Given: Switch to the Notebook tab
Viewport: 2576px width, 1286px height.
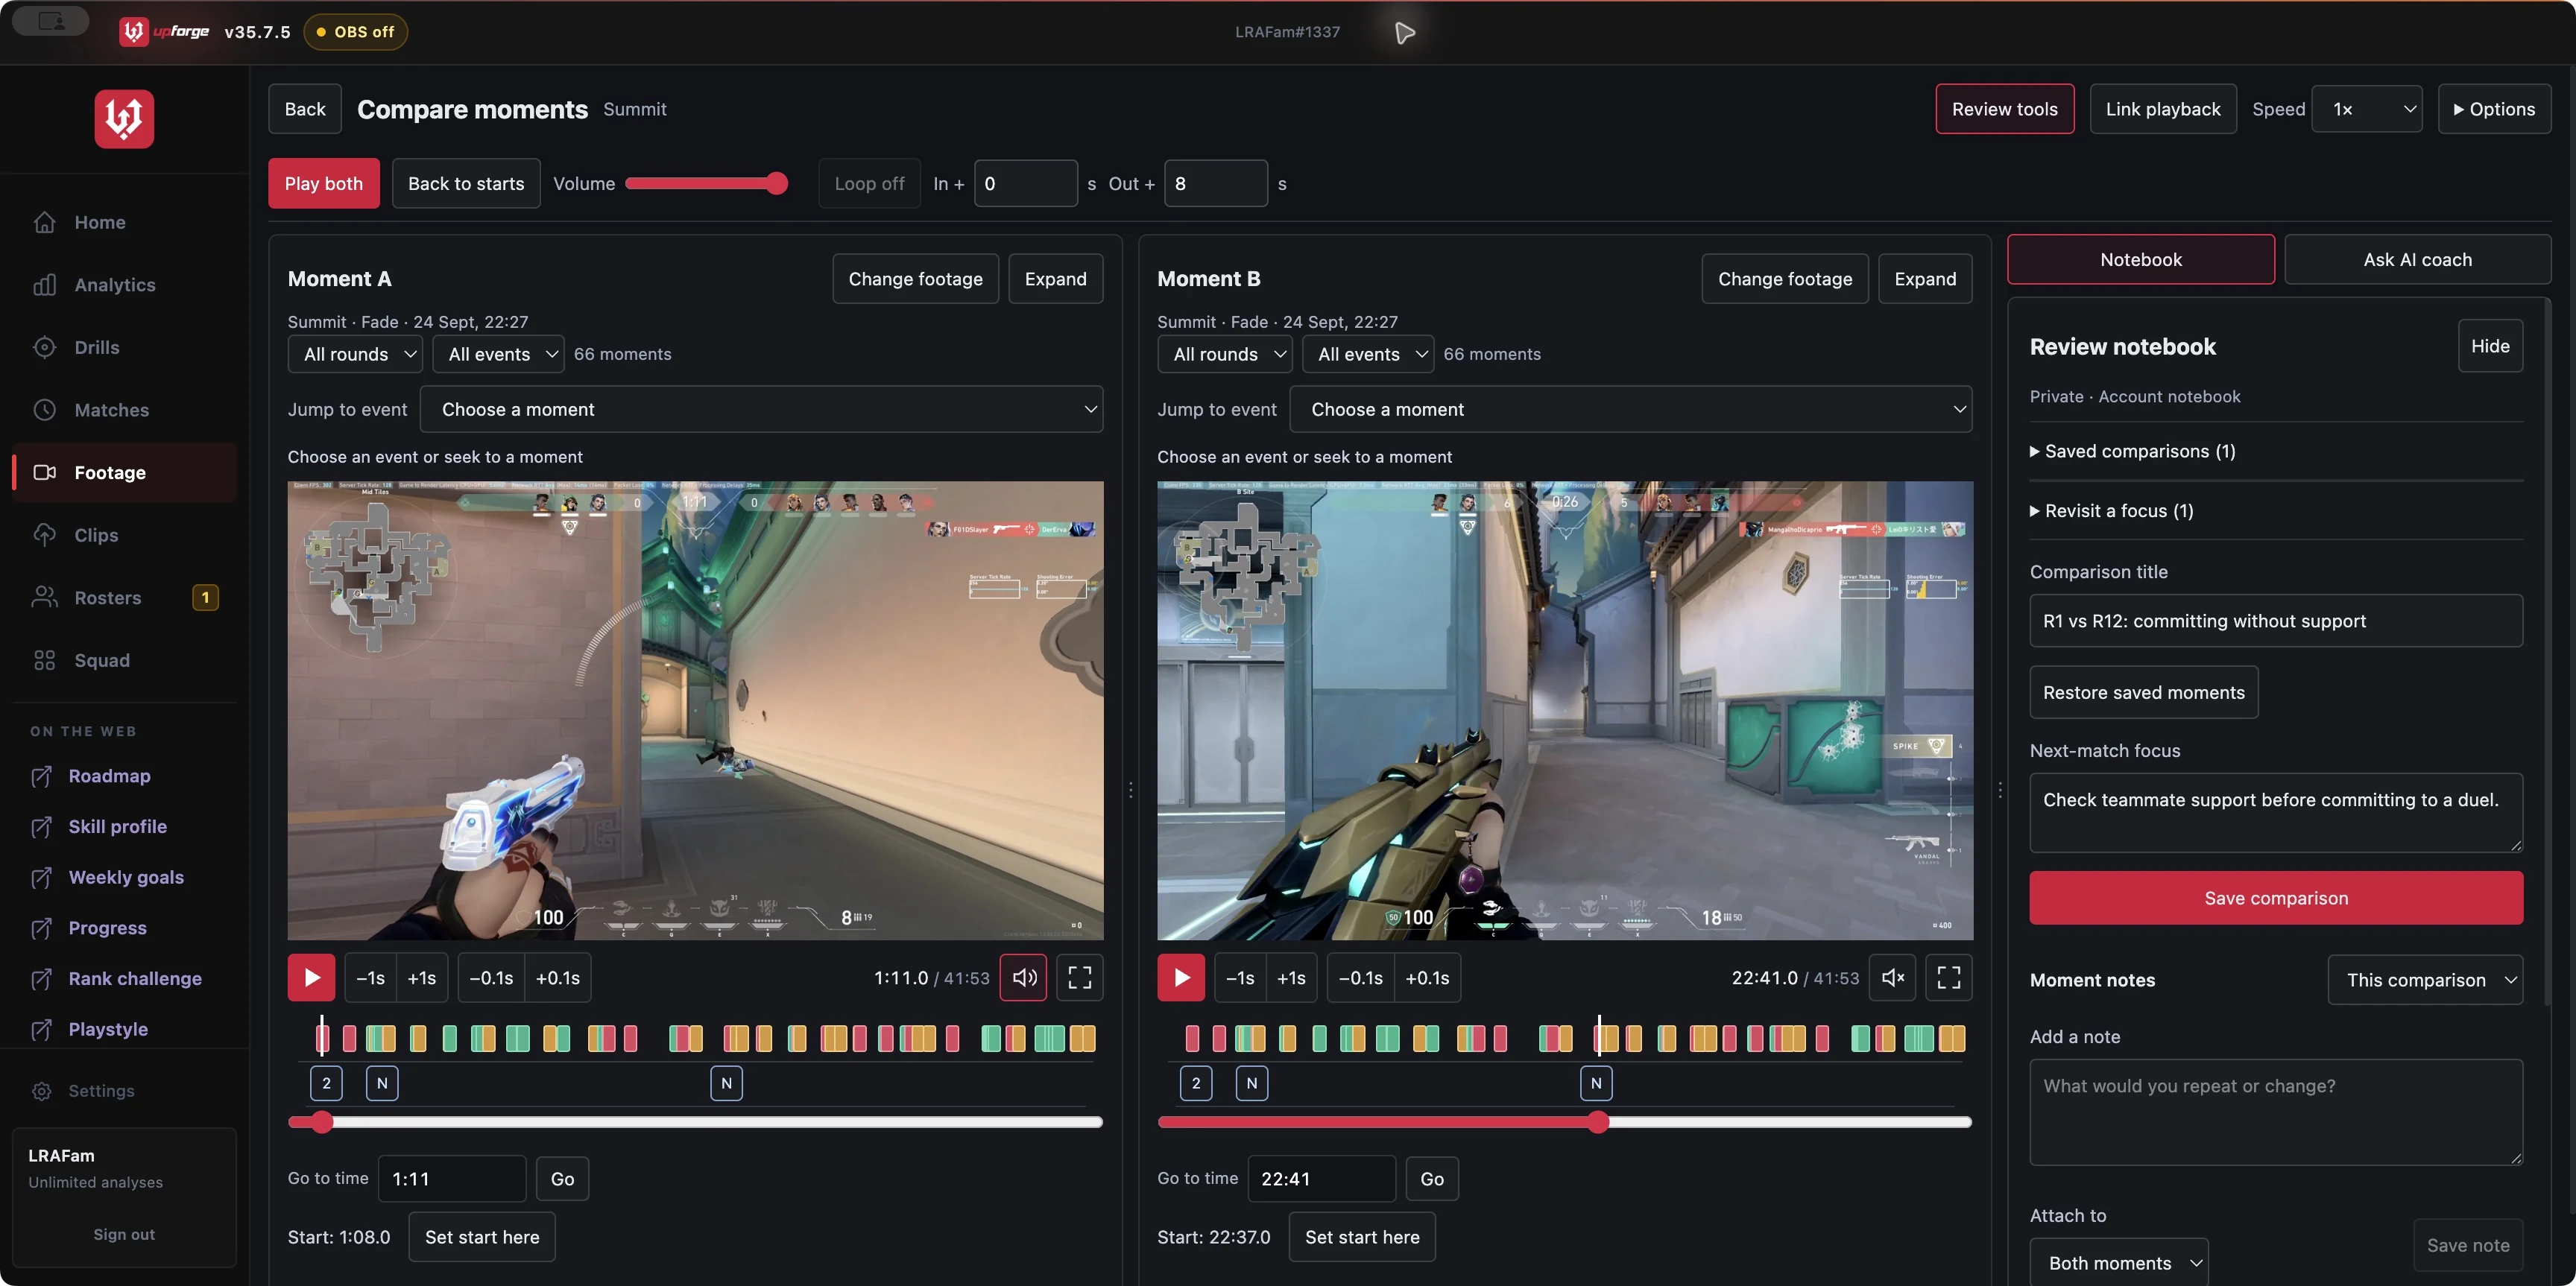Looking at the screenshot, I should [2140, 260].
